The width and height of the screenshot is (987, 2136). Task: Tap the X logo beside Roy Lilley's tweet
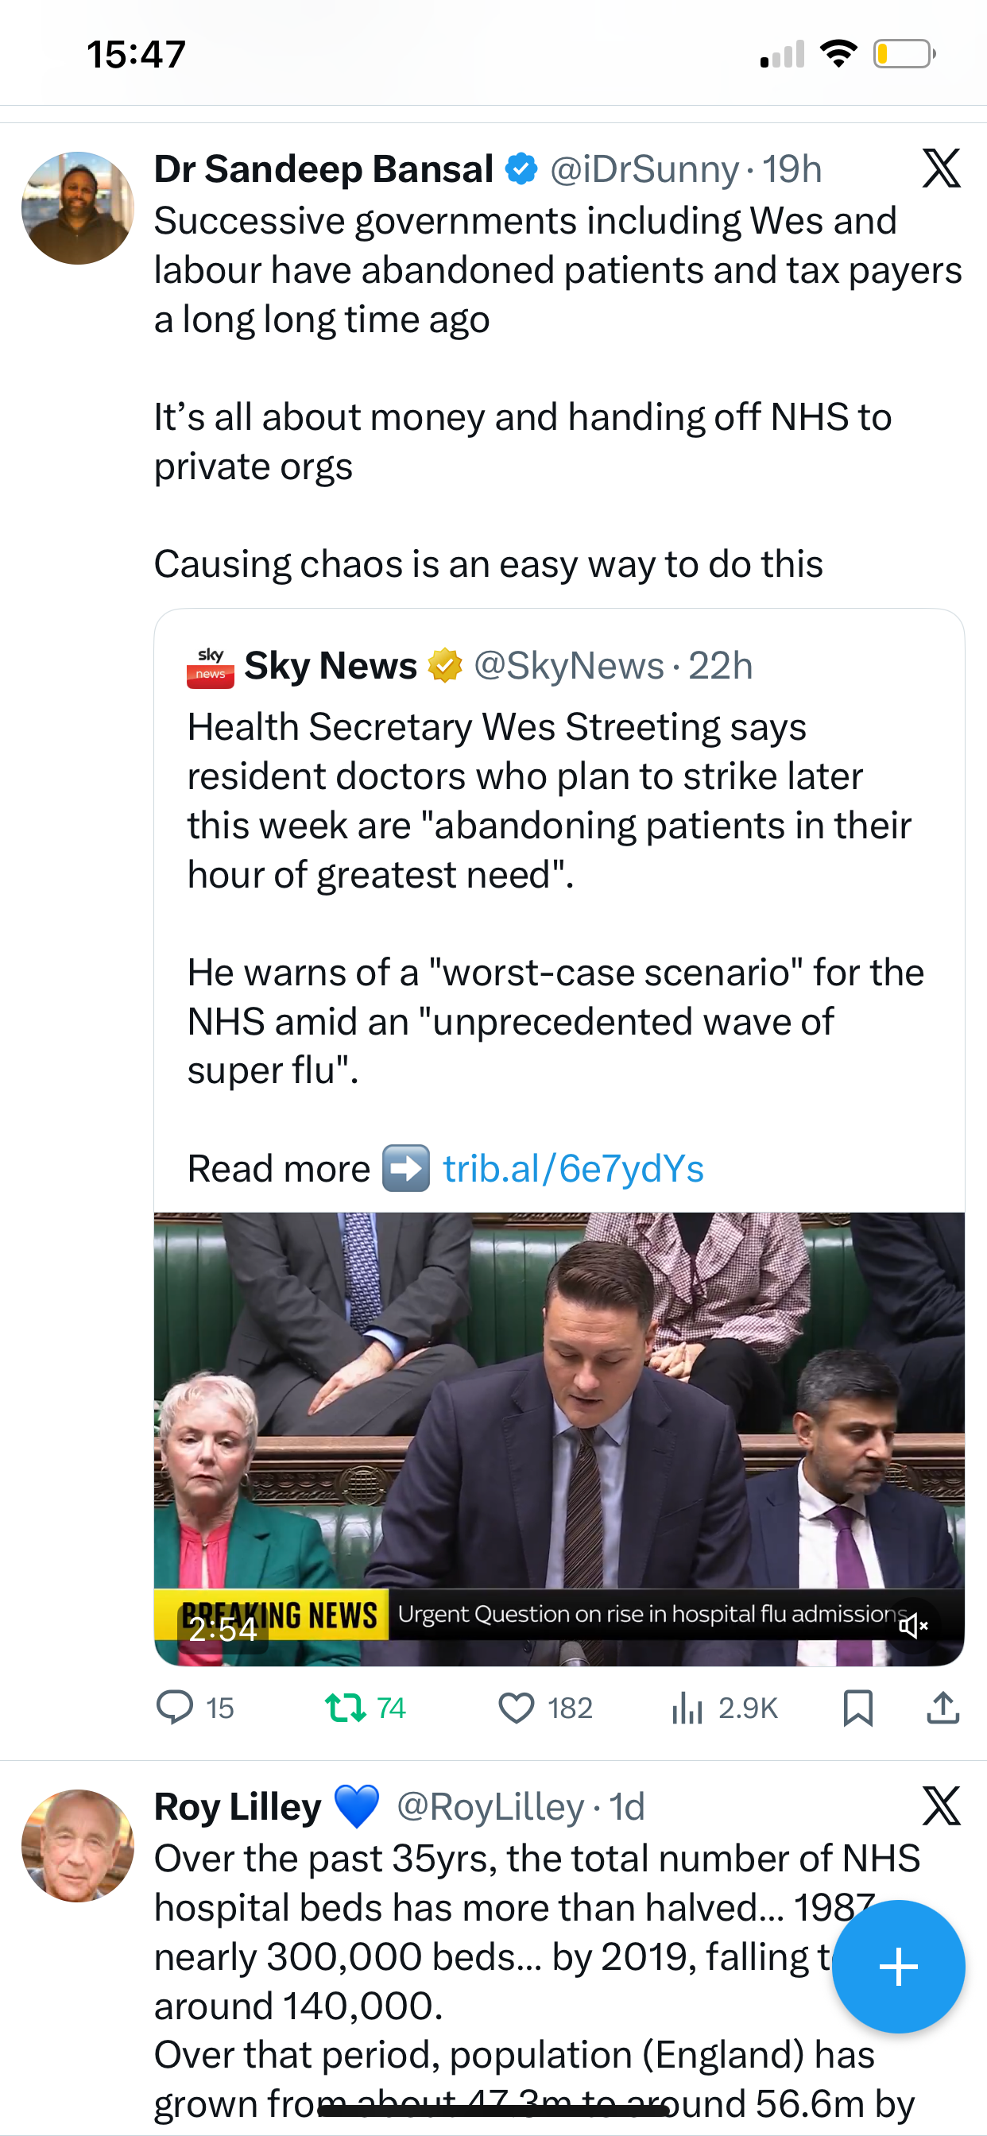(x=942, y=1806)
